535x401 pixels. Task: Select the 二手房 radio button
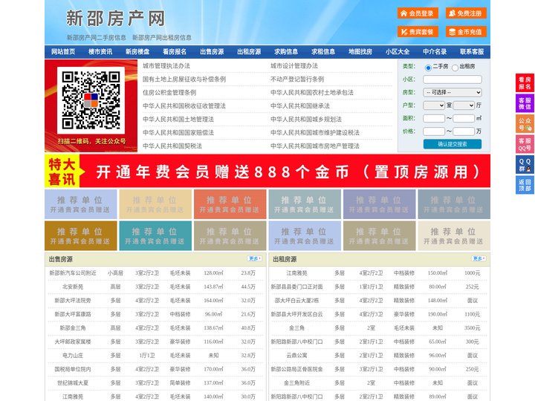(428, 68)
